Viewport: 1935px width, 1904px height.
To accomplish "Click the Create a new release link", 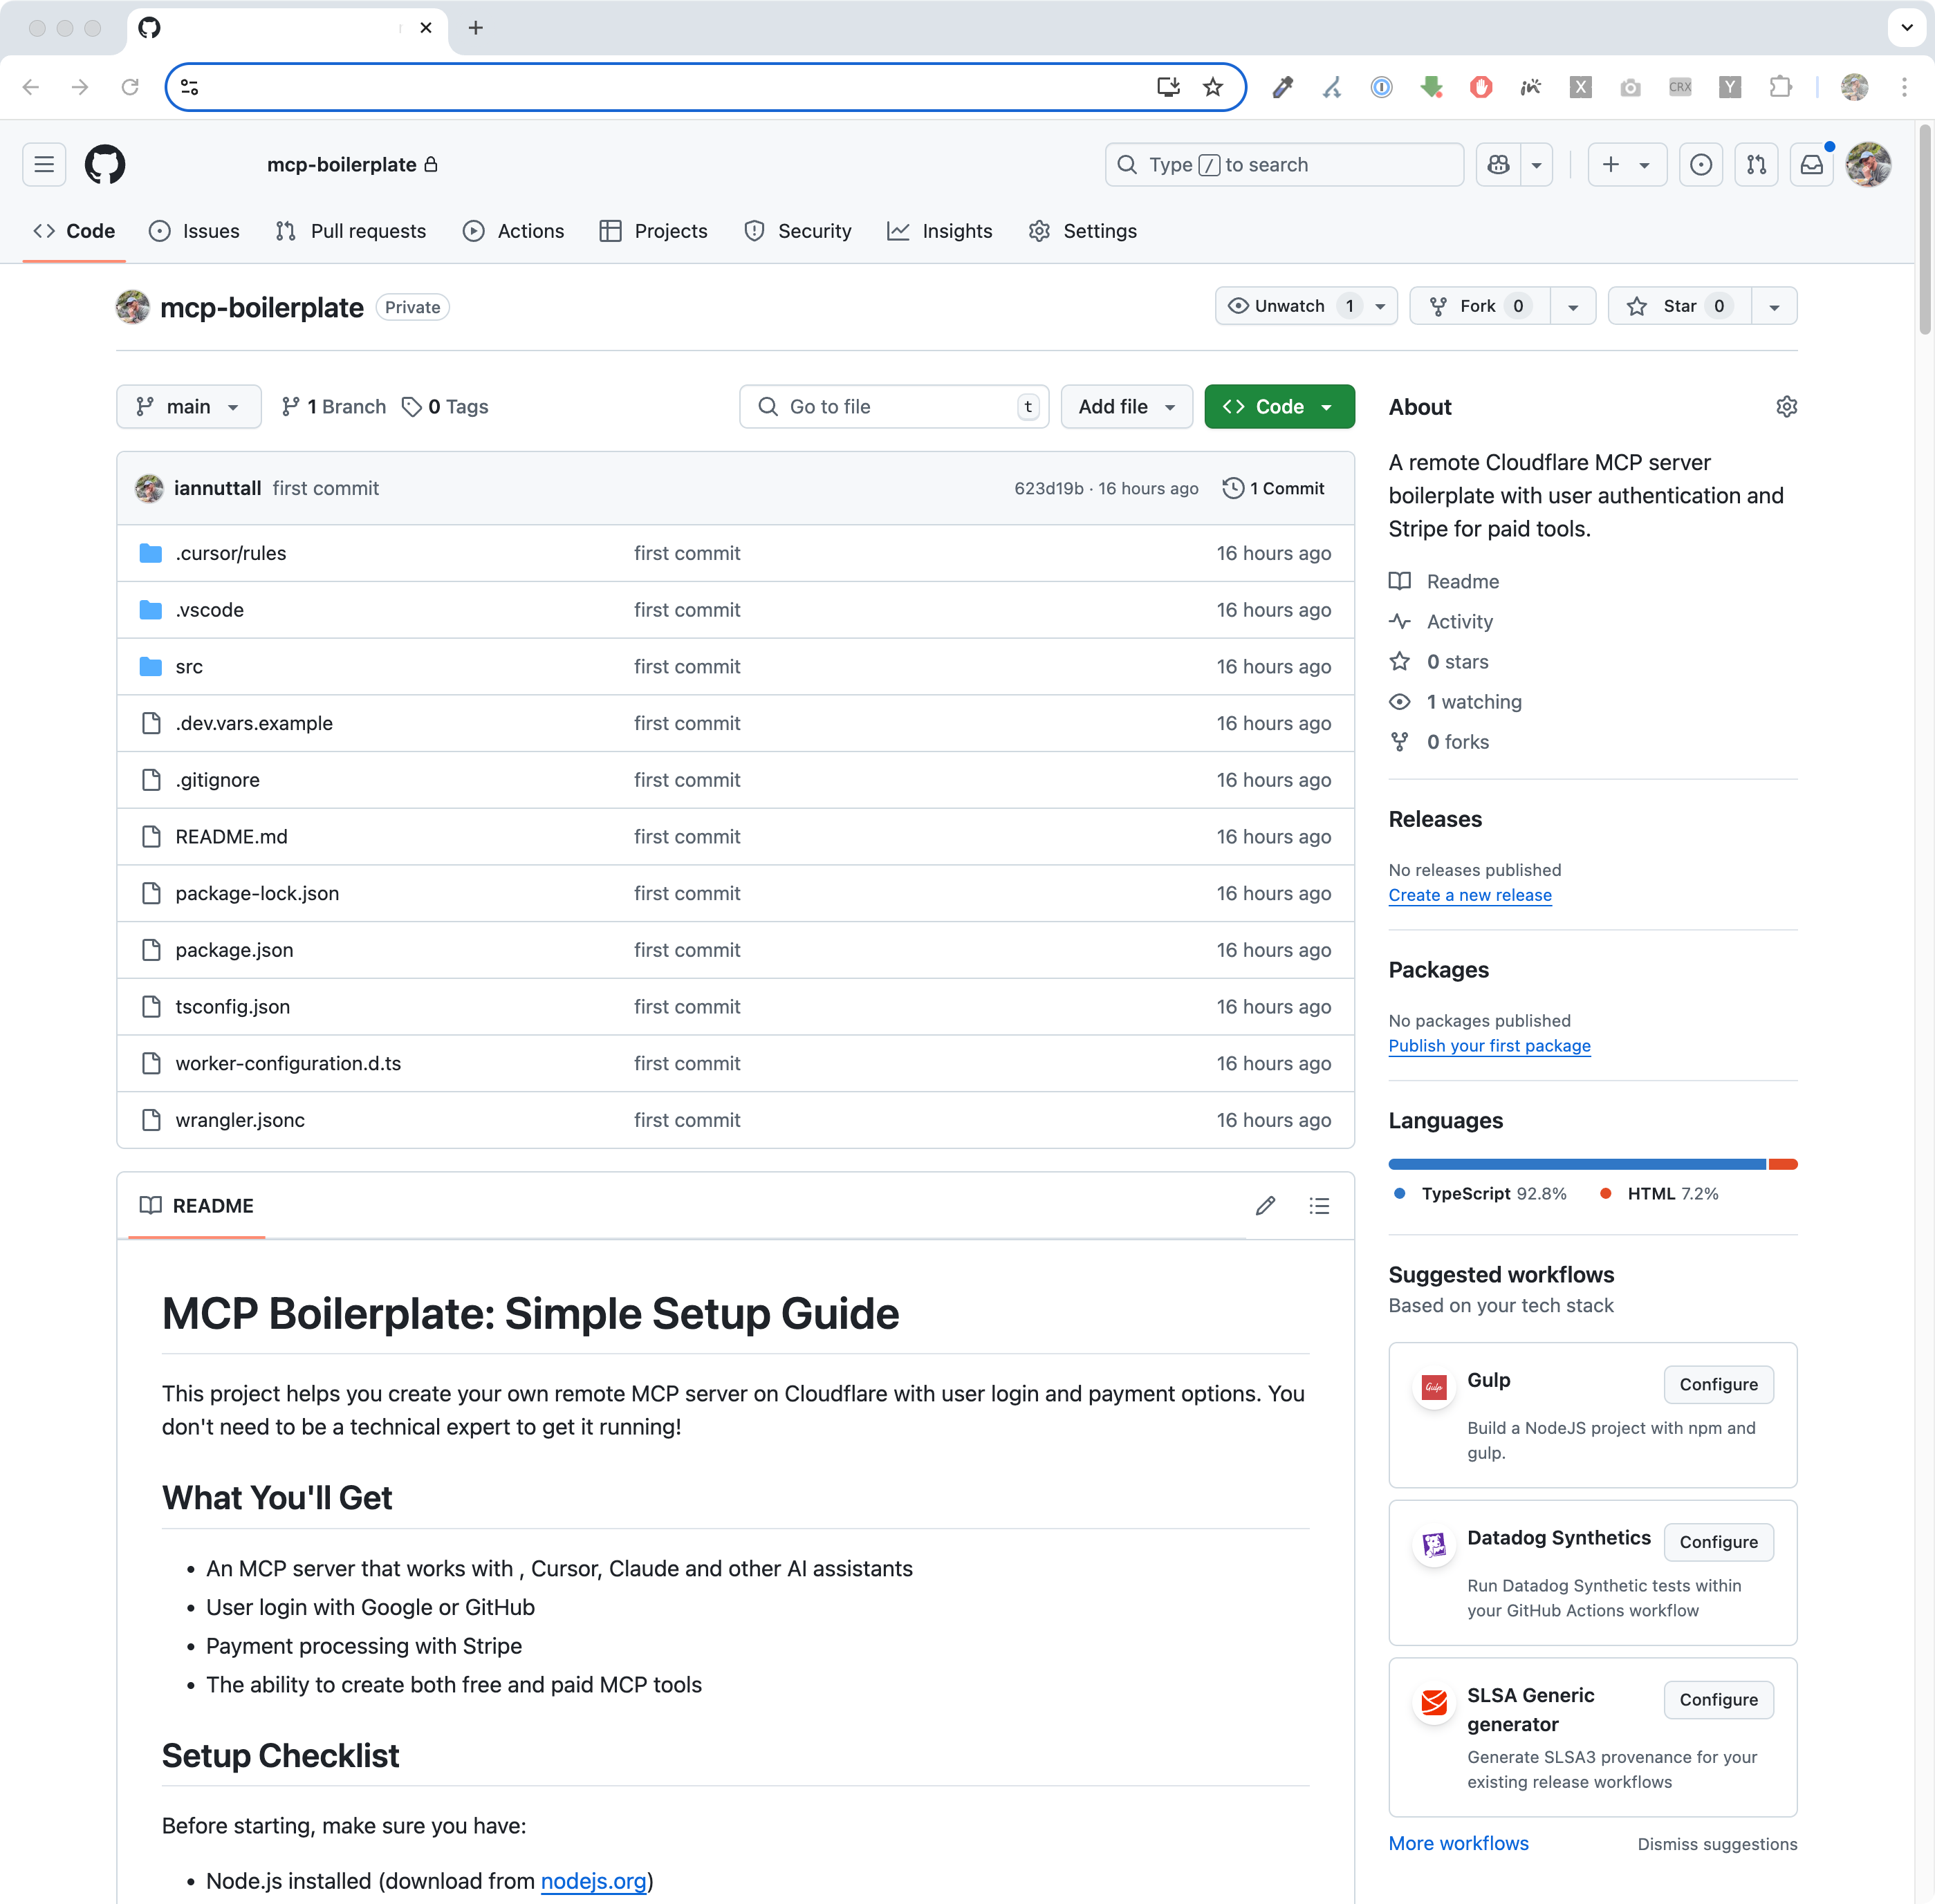I will point(1469,895).
